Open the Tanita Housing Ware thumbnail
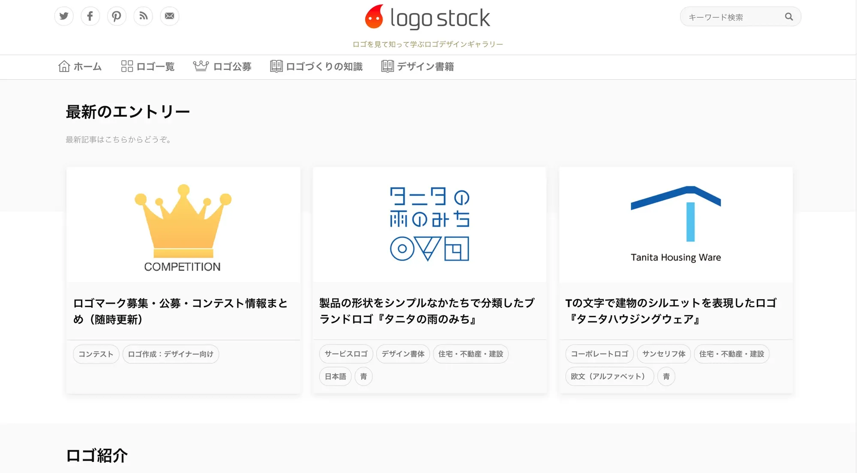 click(x=676, y=225)
